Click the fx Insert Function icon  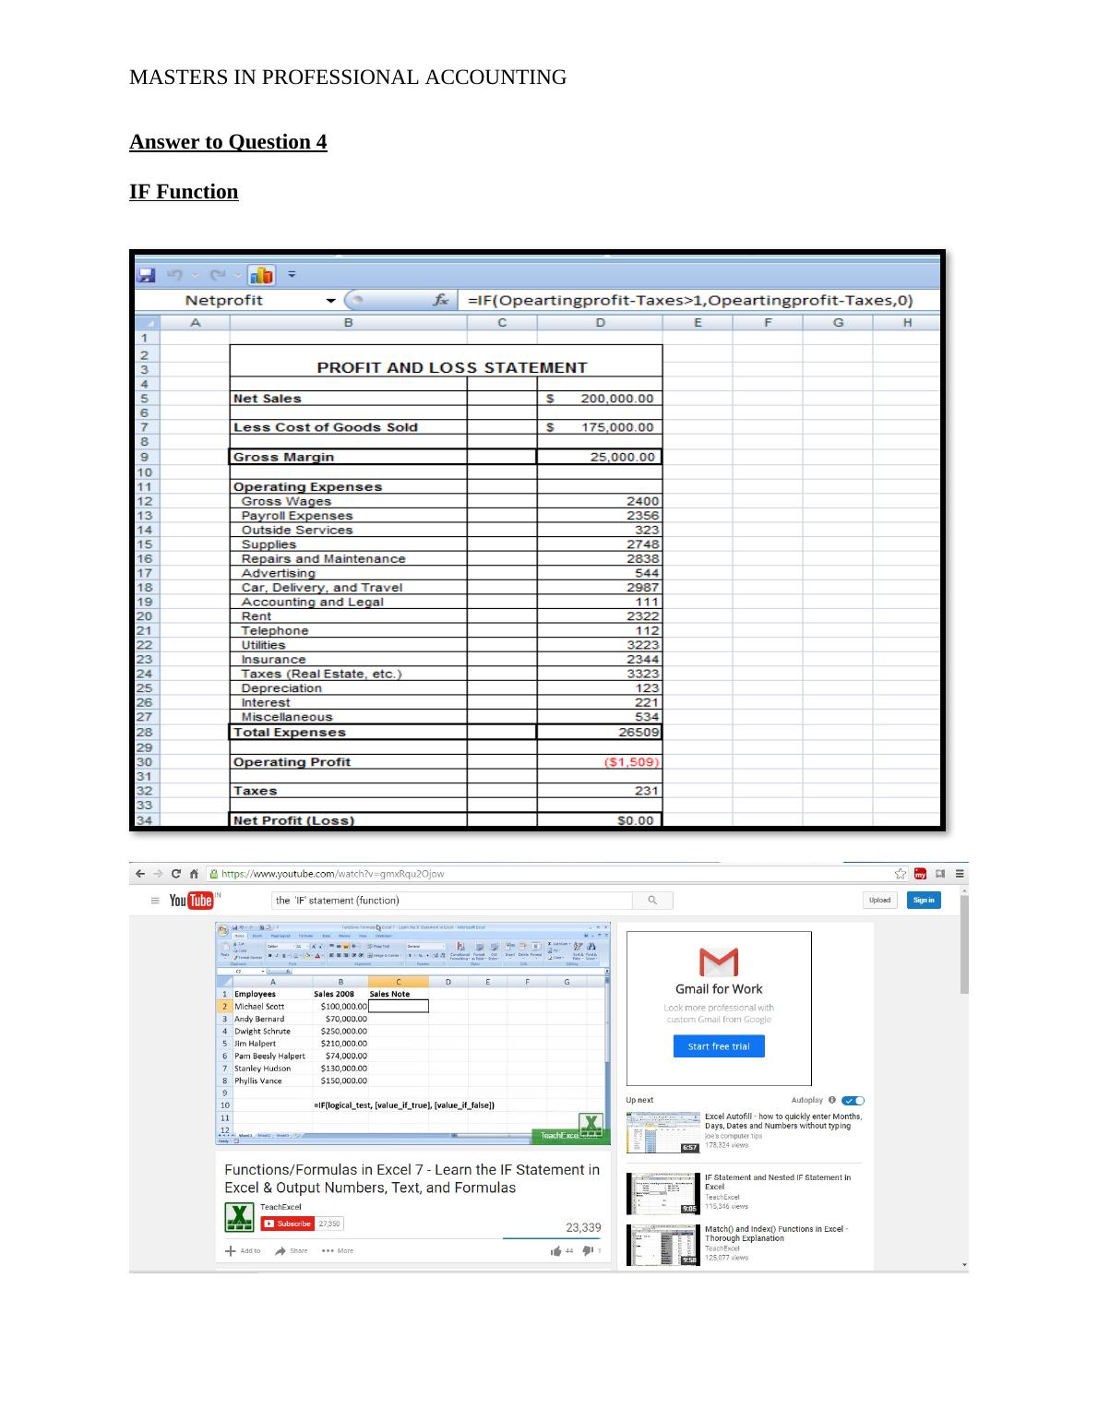[442, 300]
